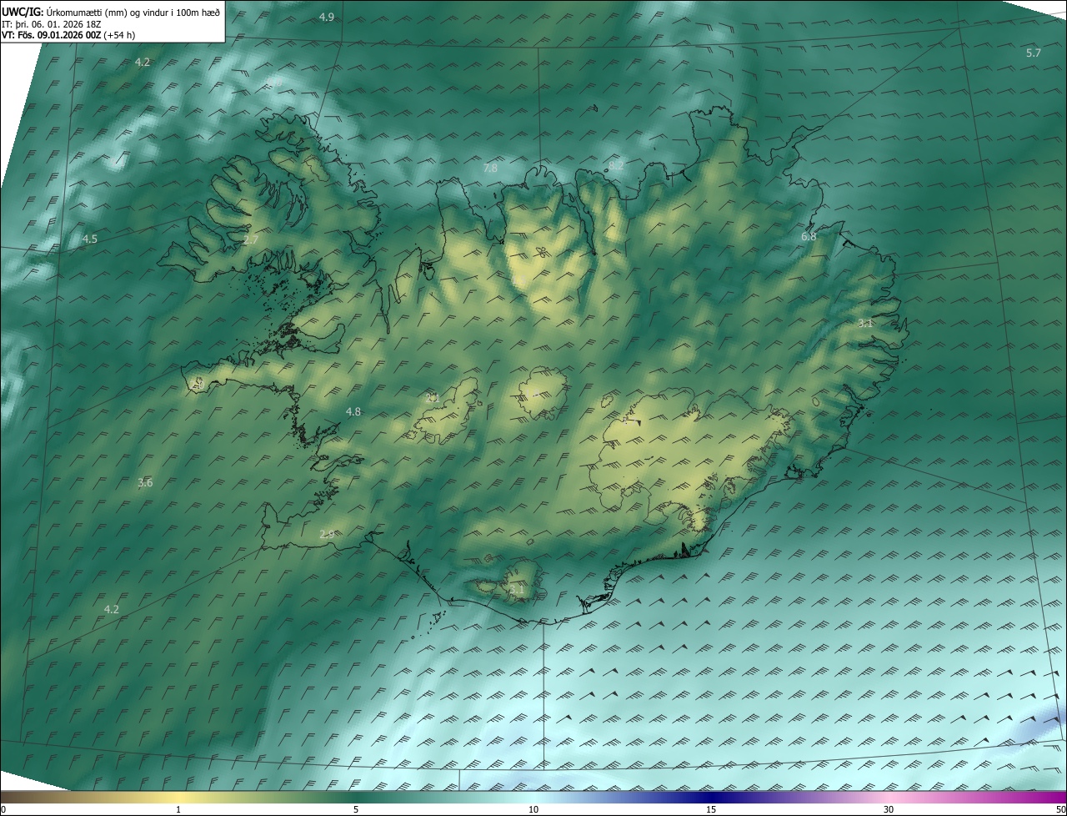Click the initial time line "IT: þri. 06. 01. 2026 18Z"
Viewport: 1067px width, 816px height.
point(52,24)
